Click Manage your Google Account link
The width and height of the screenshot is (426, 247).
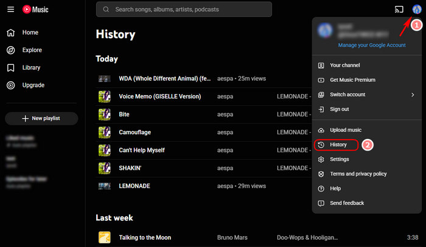[x=372, y=46]
